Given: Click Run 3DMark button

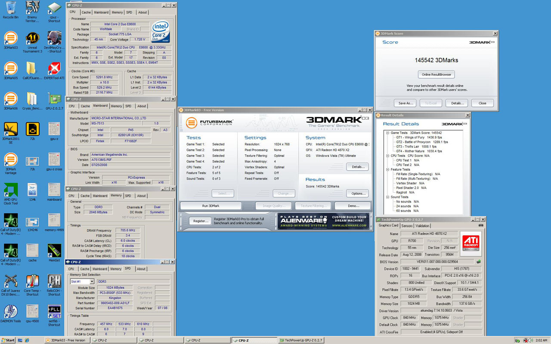Looking at the screenshot, I should point(210,206).
